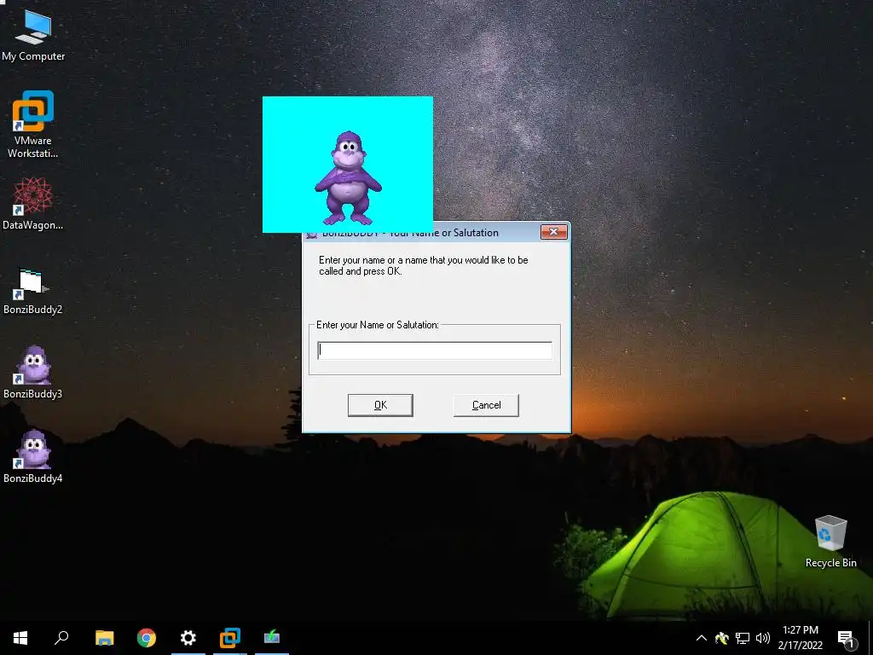The width and height of the screenshot is (873, 655).
Task: Show hidden system tray icons
Action: point(702,638)
